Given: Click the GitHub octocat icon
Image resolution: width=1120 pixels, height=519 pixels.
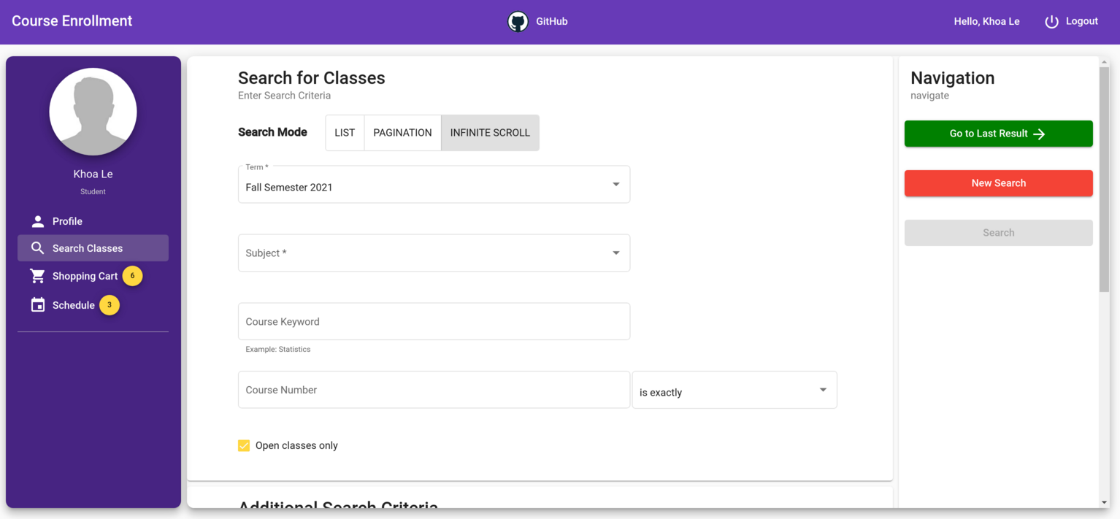Looking at the screenshot, I should (518, 22).
